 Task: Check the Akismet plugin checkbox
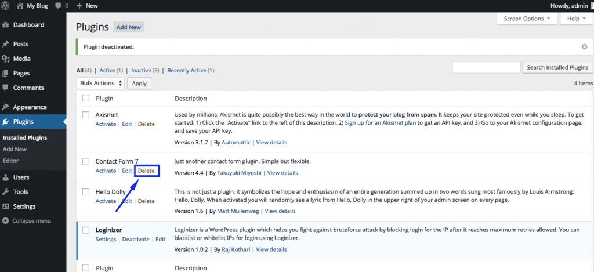click(x=86, y=114)
